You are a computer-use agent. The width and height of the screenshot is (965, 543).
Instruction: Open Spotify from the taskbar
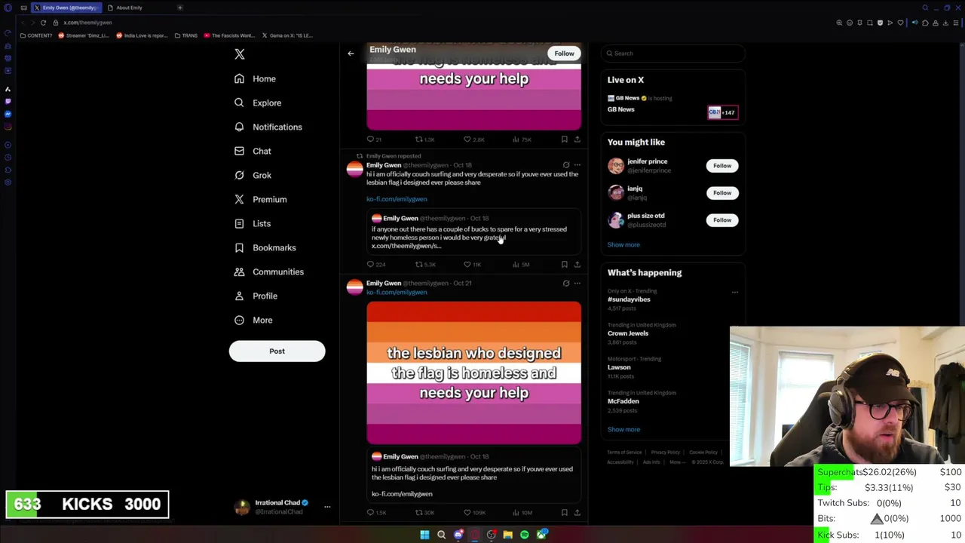click(525, 535)
